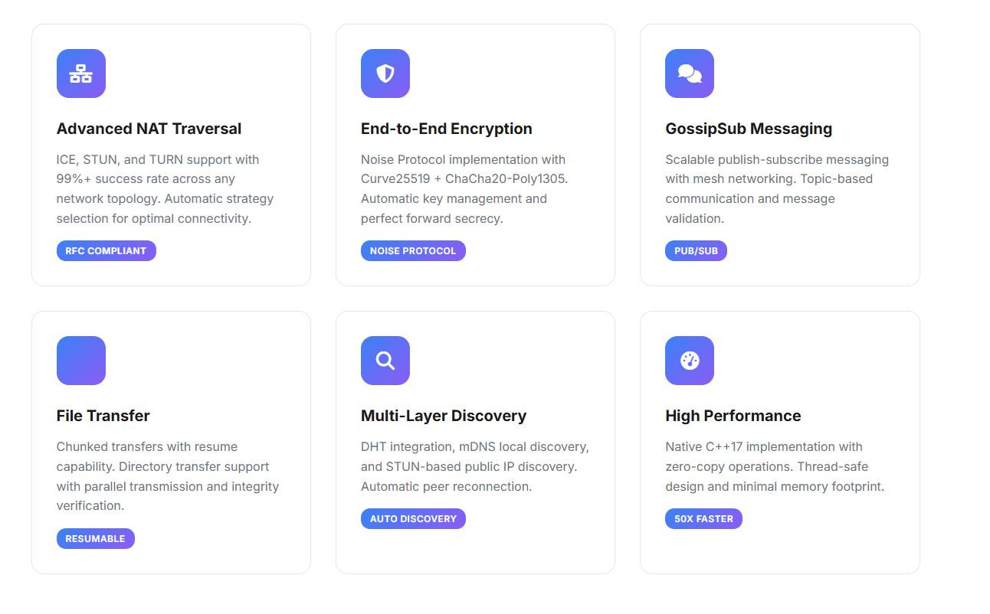Click the blank File Transfer icon tile
The width and height of the screenshot is (990, 614).
80,361
